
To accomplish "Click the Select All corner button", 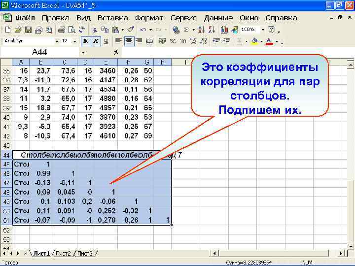I will click(x=6, y=62).
